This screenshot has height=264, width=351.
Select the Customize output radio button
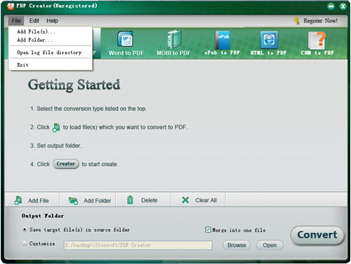pyautogui.click(x=25, y=243)
